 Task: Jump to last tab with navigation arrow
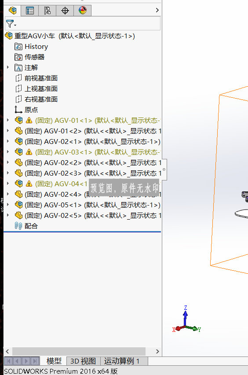click(35, 361)
